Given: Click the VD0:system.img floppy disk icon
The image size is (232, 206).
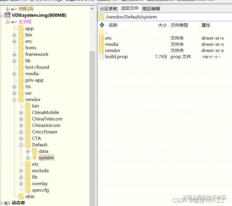Looking at the screenshot, I should [x=7, y=15].
